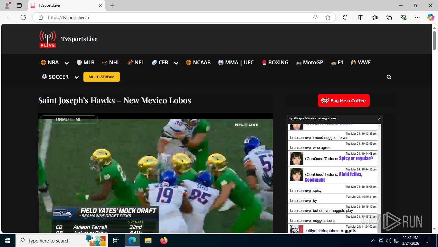Click the caitlynclarkspubes avatar in chat
The image size is (438, 247).
point(297,229)
